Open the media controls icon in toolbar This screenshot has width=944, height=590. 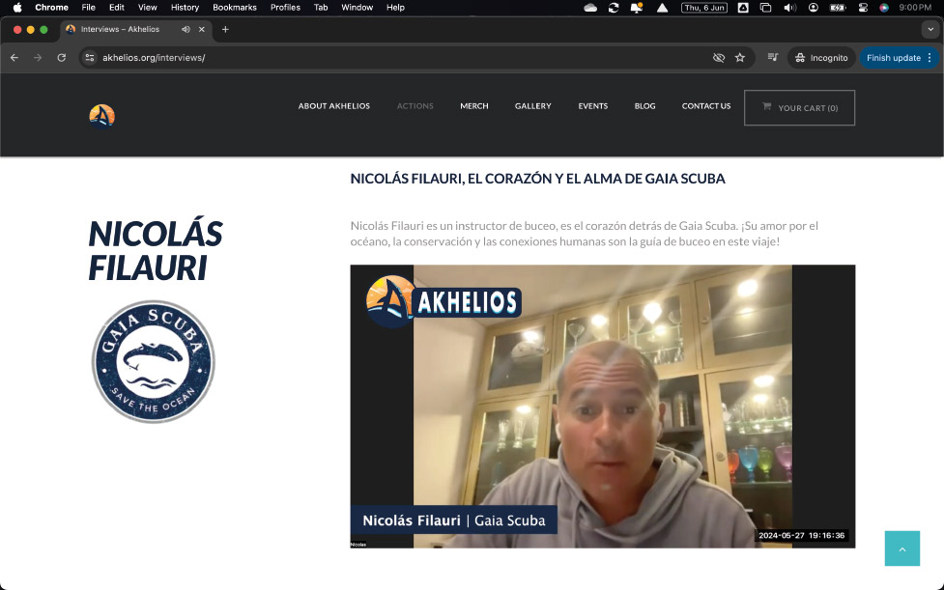click(x=772, y=57)
